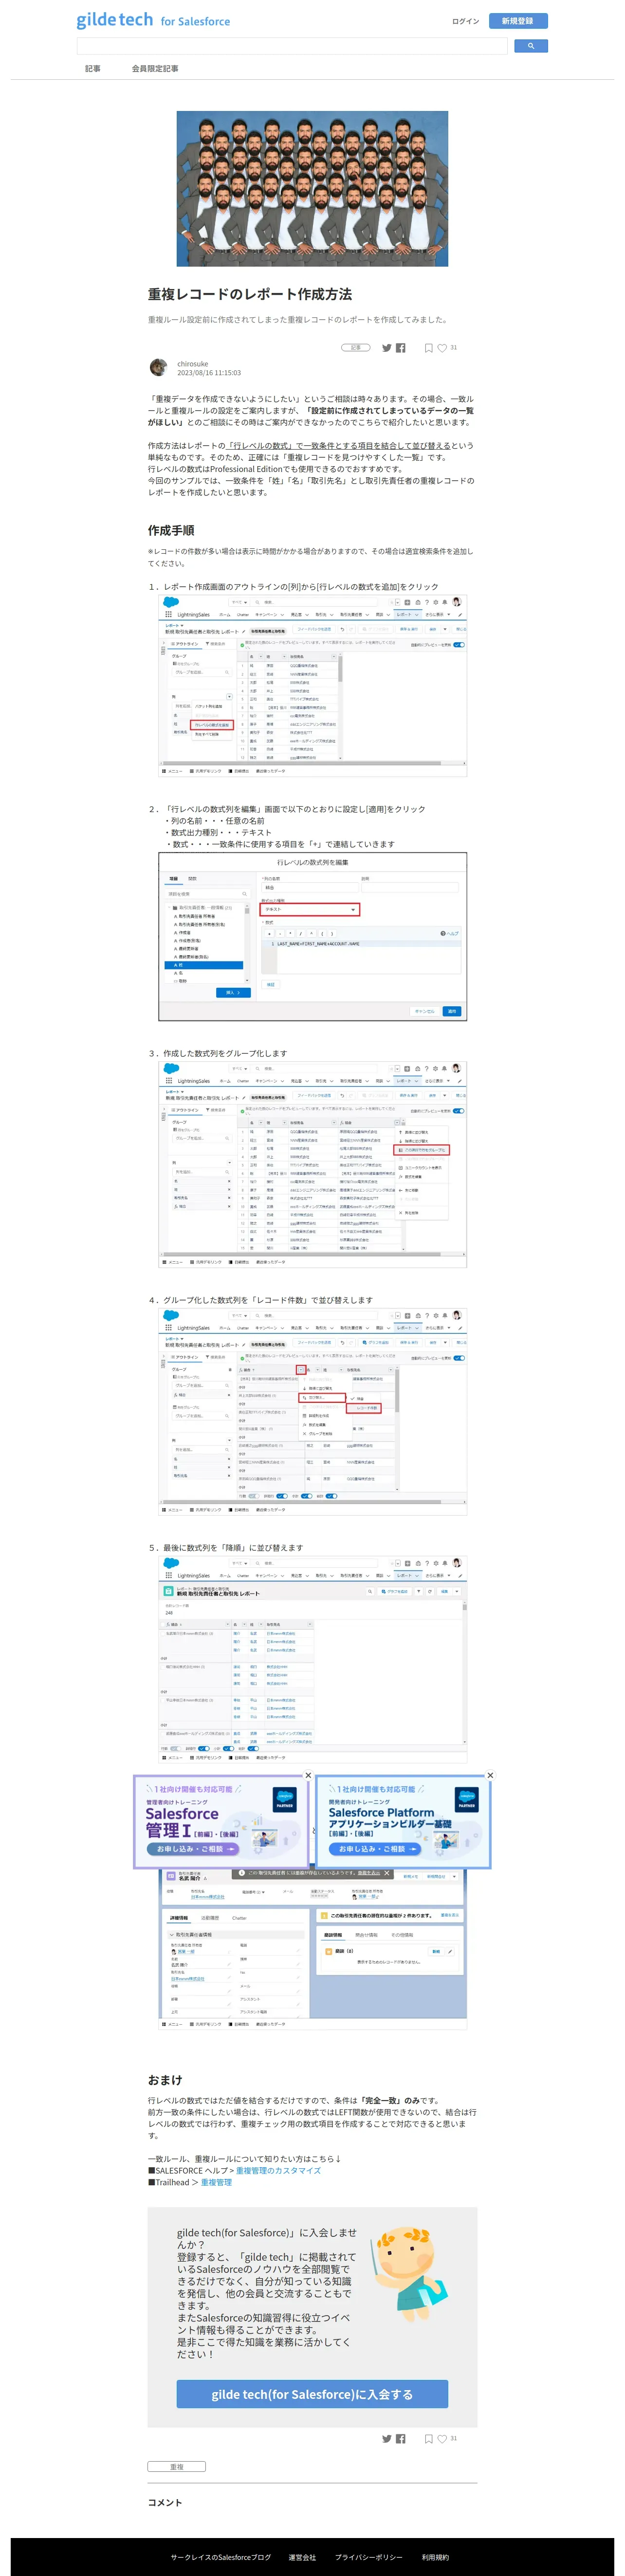
Task: Open the Salesforce 管理I training ad
Action: pos(222,1823)
